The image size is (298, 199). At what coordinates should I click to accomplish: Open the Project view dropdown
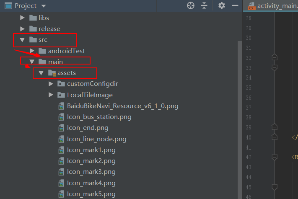[x=44, y=6]
